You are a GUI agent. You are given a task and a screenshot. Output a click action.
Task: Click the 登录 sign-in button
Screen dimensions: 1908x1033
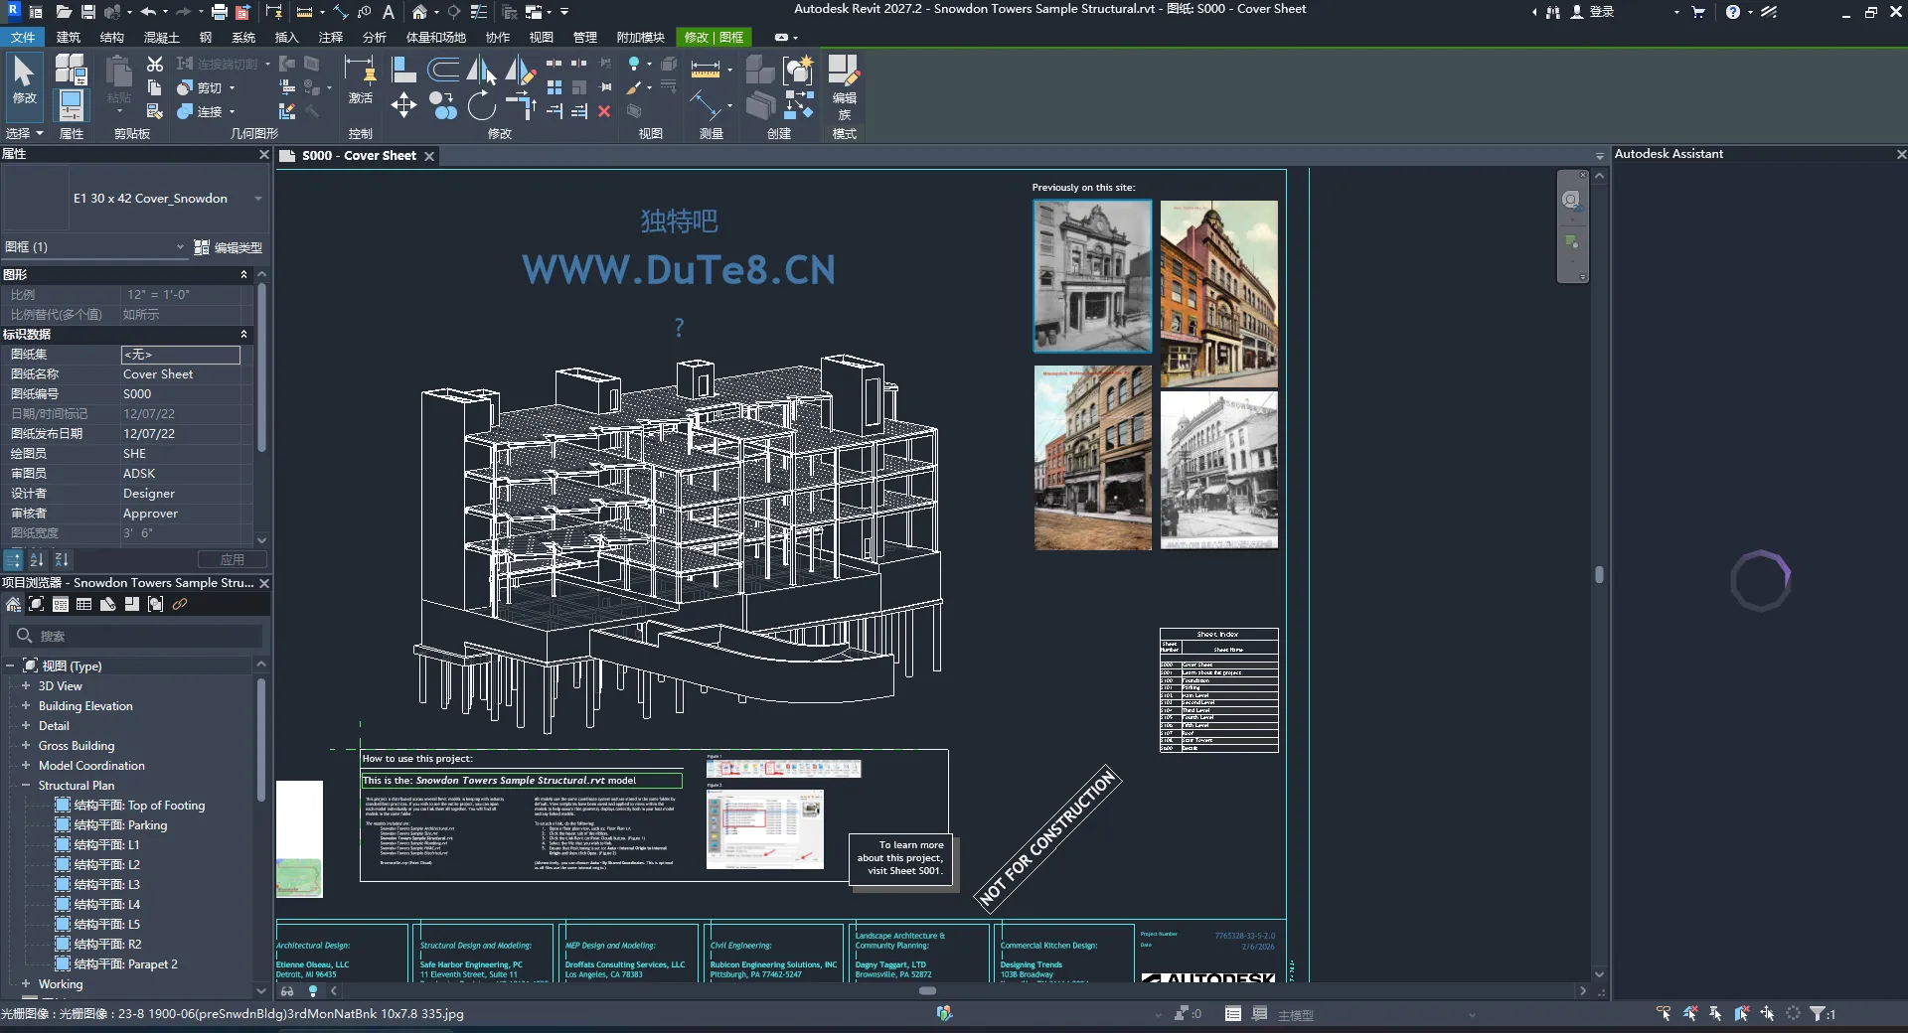click(1593, 12)
